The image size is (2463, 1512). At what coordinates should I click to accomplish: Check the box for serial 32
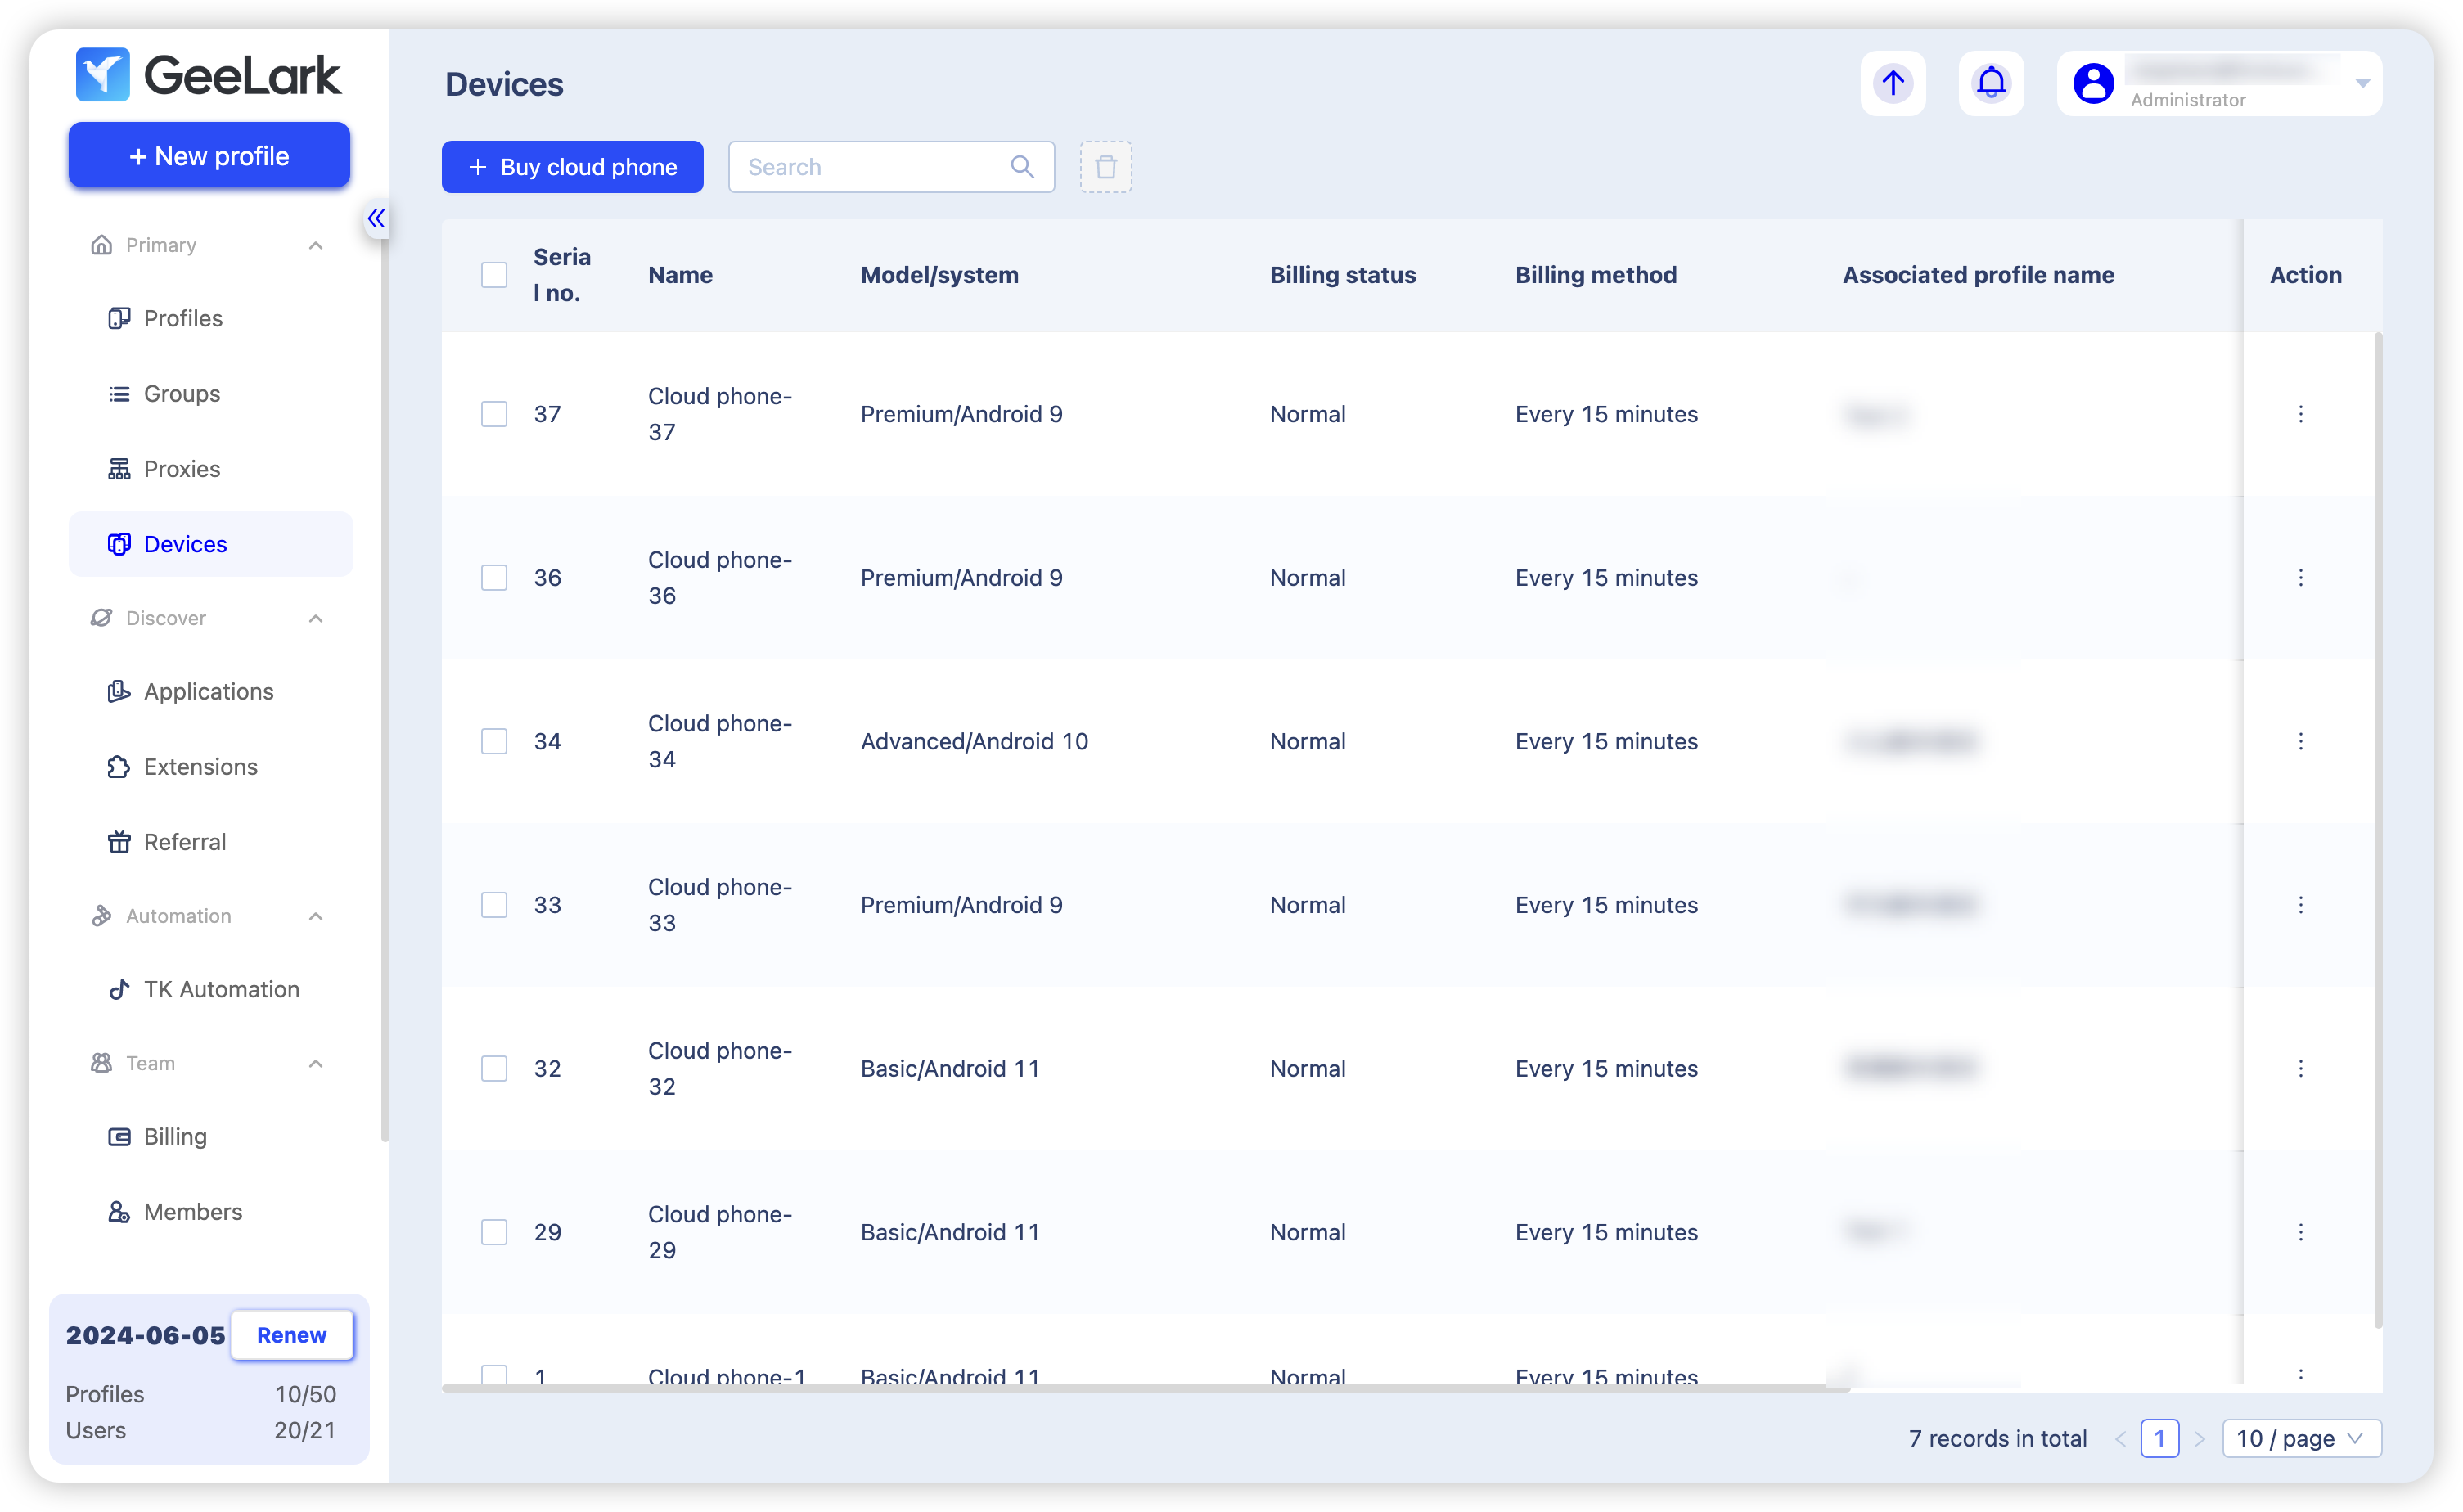(x=494, y=1069)
